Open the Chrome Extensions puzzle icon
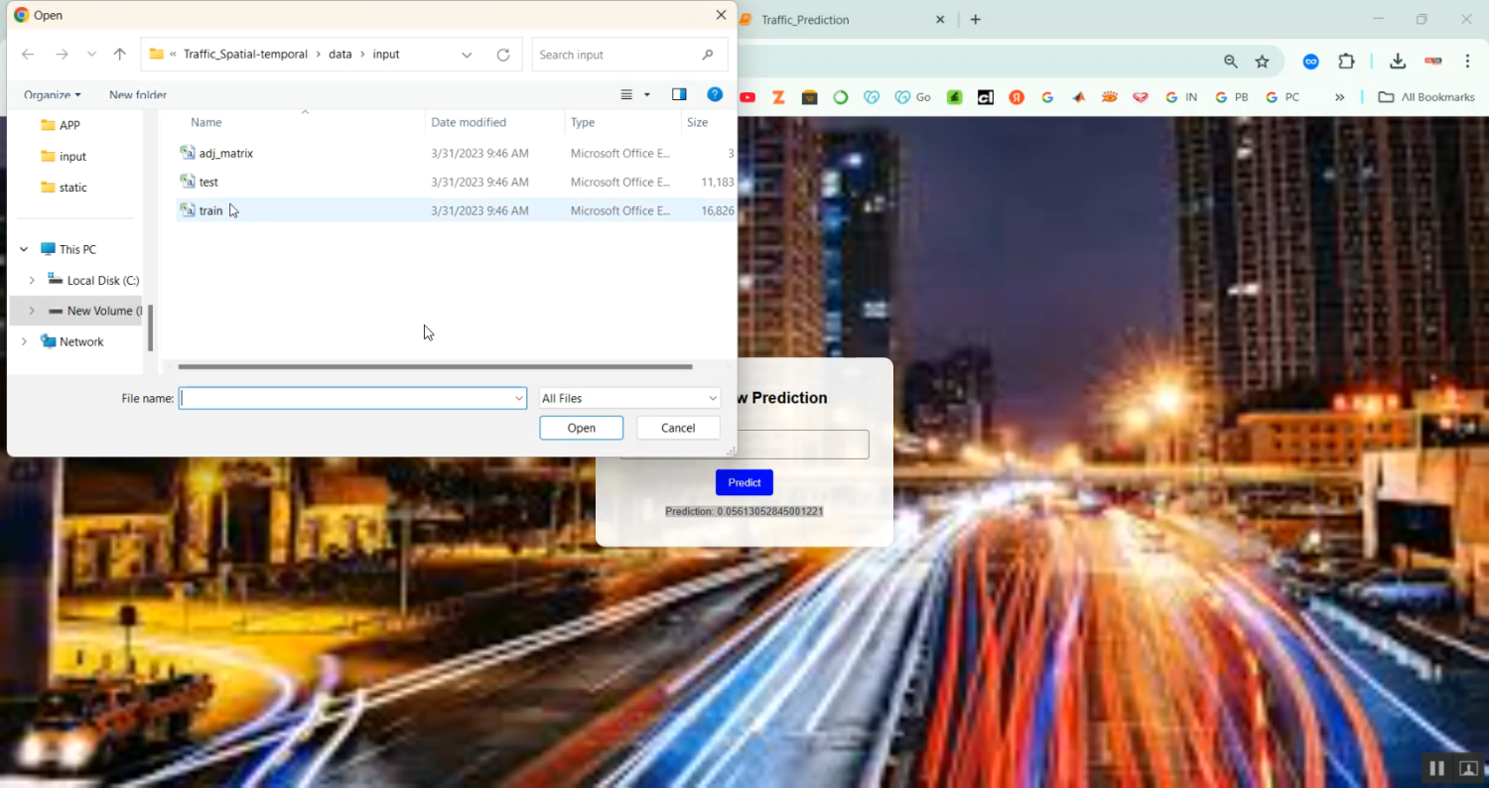1489x788 pixels. click(1346, 62)
